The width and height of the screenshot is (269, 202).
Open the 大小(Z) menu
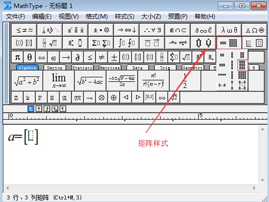pos(151,17)
